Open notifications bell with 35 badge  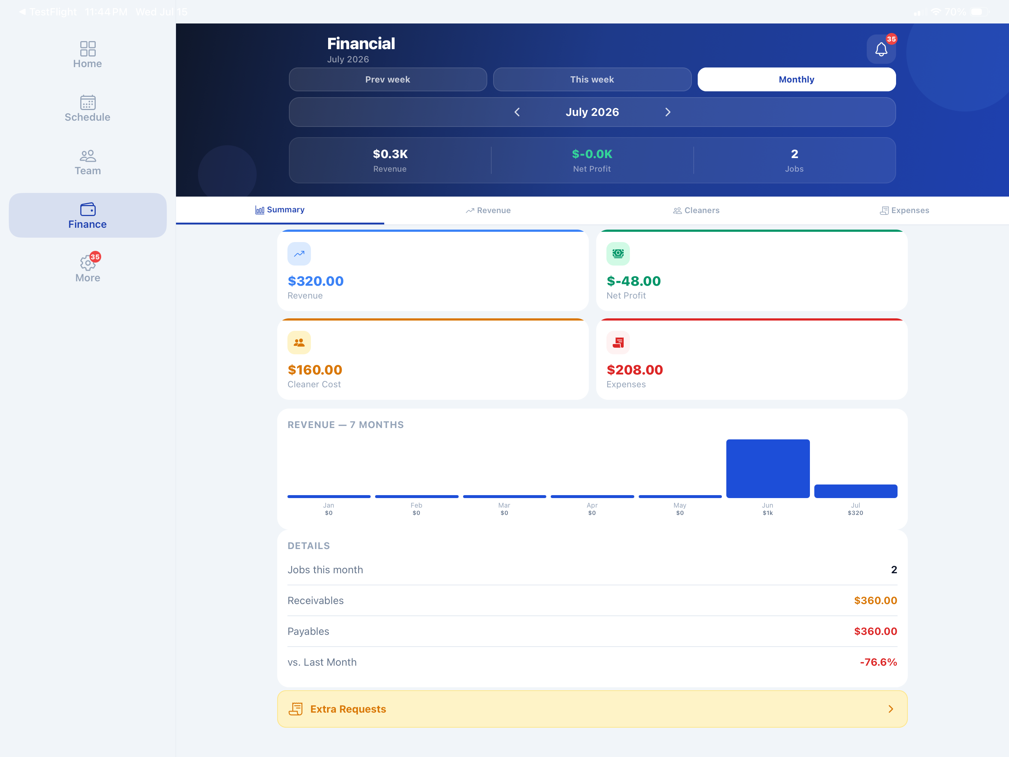point(881,49)
